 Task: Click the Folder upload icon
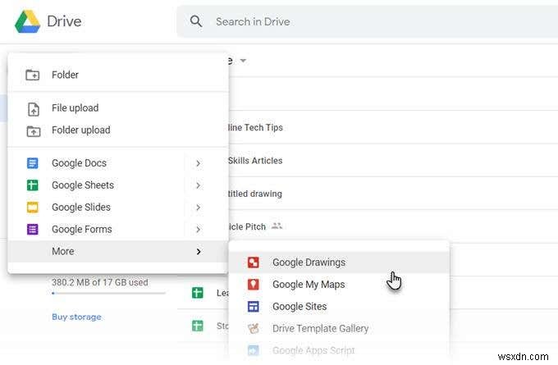coord(34,131)
